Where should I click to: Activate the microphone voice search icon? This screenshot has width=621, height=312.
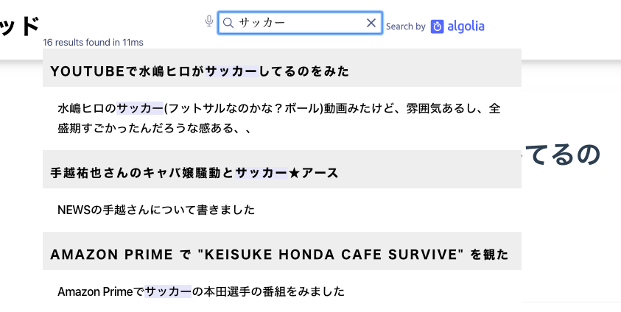[209, 21]
